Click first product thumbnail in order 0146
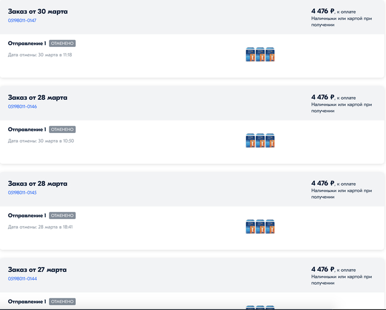The image size is (386, 310). coord(250,141)
